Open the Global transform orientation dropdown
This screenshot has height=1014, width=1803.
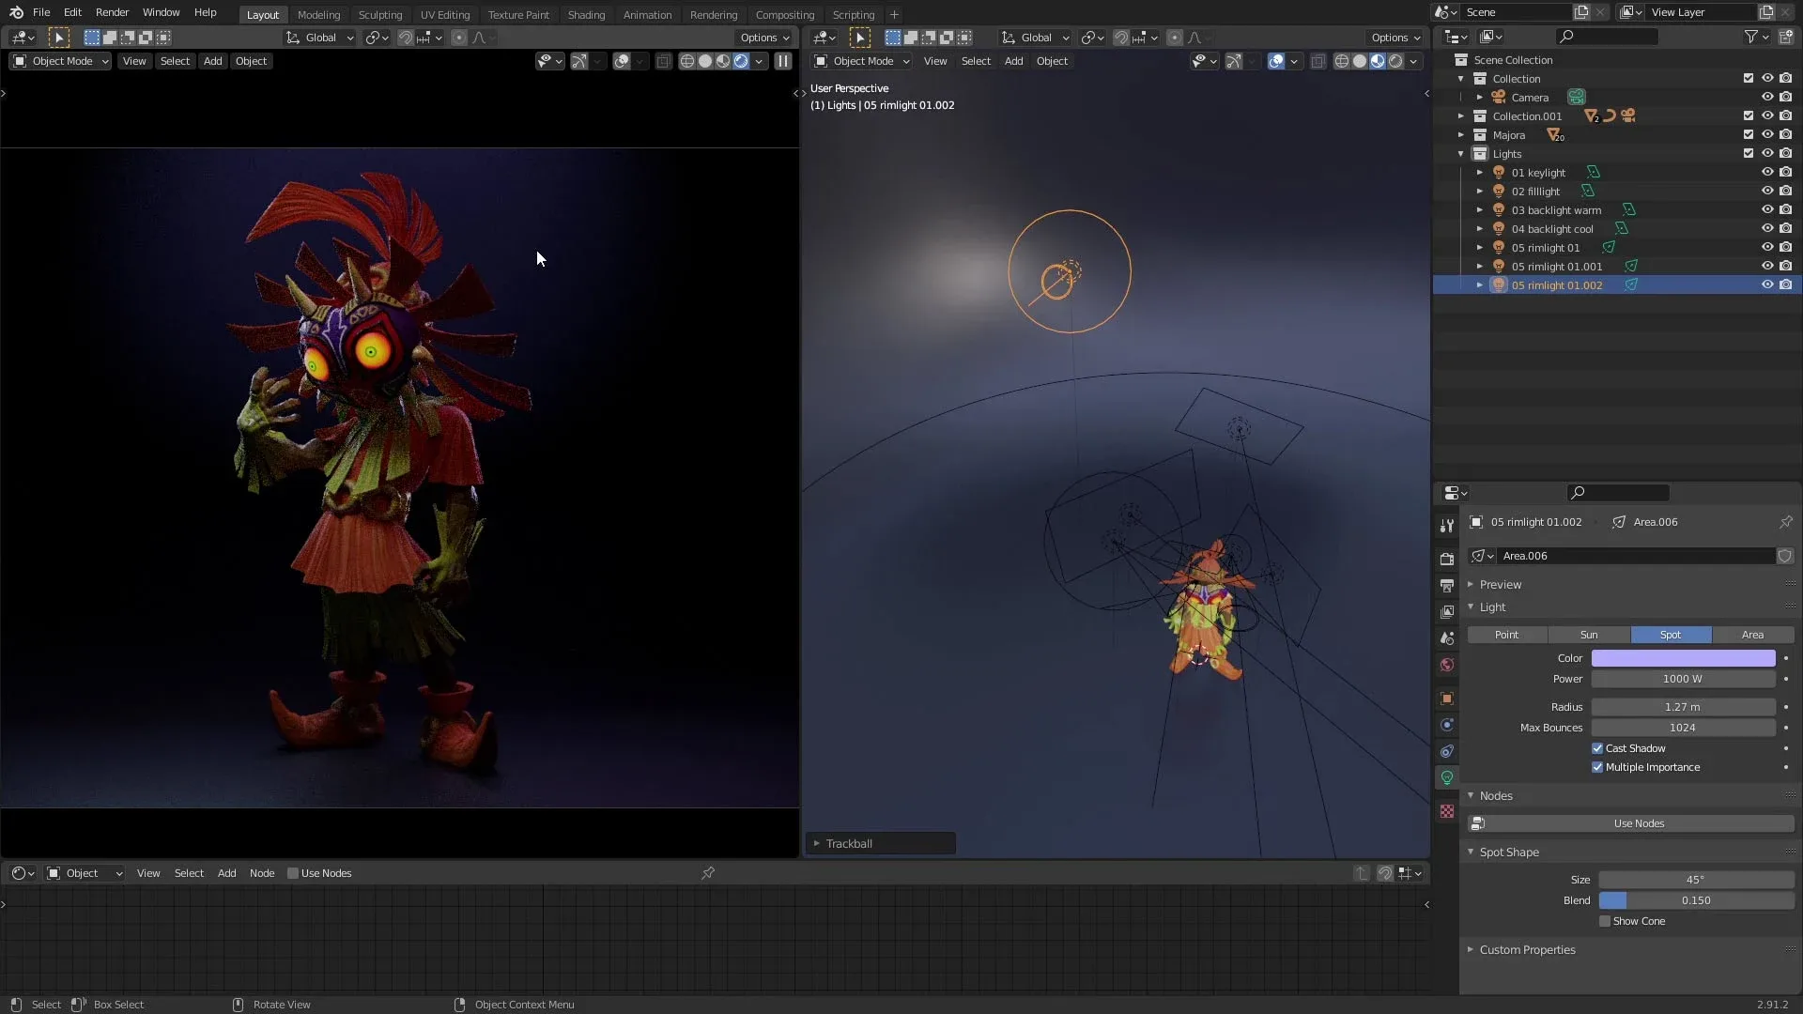[319, 38]
